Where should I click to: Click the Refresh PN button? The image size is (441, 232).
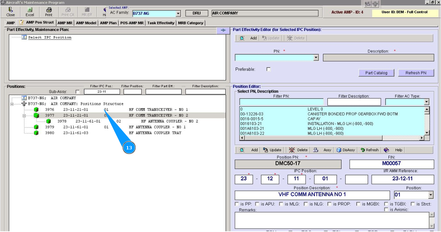point(415,73)
